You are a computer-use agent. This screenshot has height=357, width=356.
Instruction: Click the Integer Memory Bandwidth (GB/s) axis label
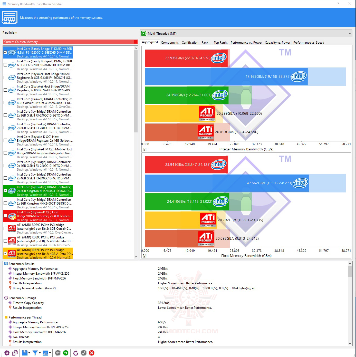pos(246,149)
